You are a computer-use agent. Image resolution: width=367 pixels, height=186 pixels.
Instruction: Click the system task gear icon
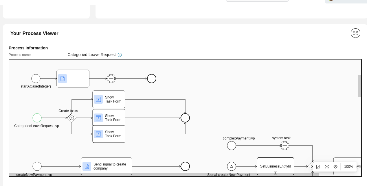point(285,146)
